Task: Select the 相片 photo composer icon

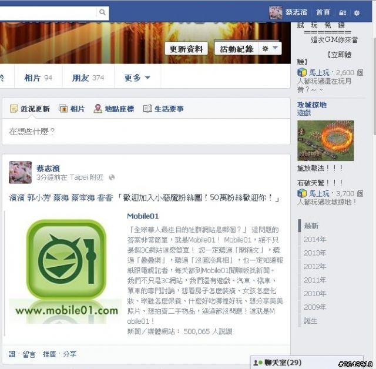Action: point(63,109)
